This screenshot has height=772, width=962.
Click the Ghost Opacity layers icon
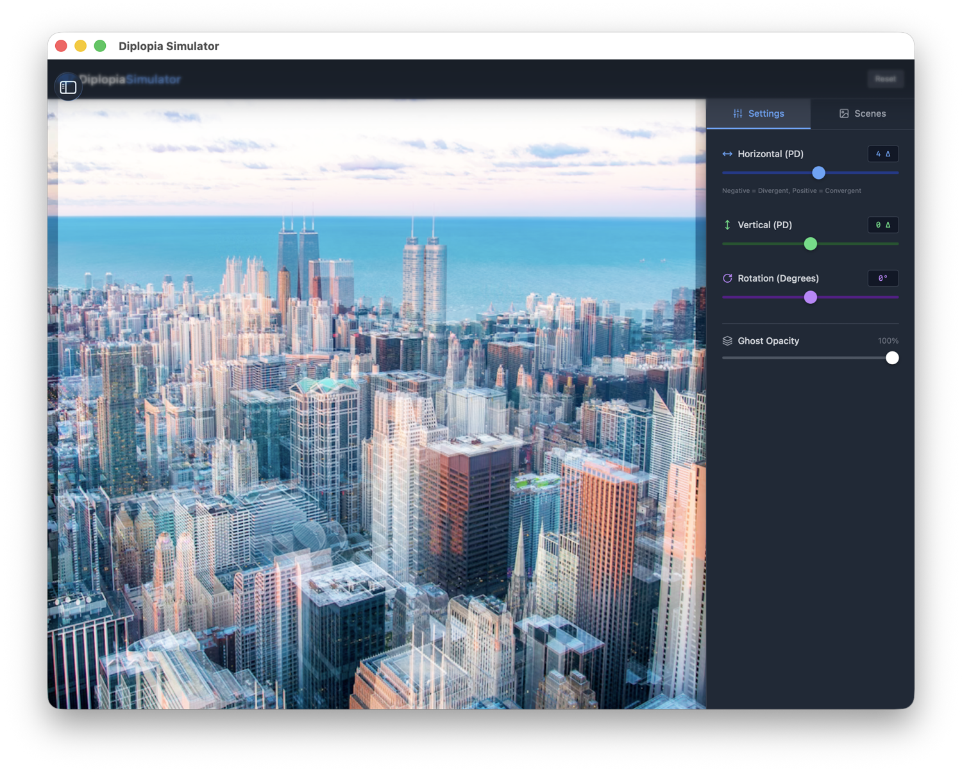[727, 341]
